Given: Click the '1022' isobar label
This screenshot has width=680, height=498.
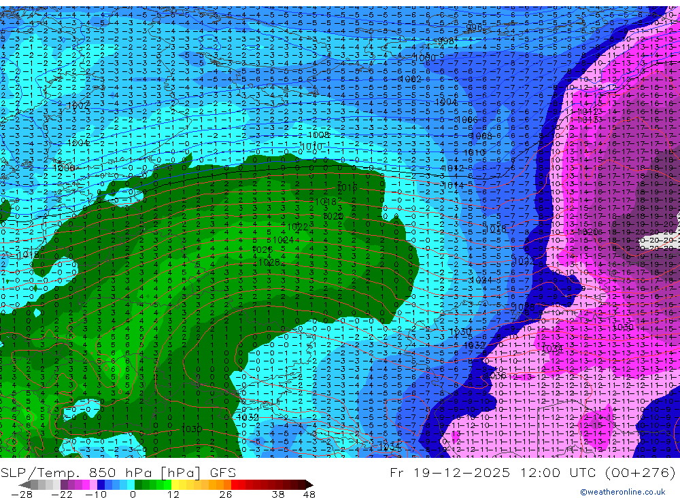Looking at the screenshot, I should pos(298,227).
